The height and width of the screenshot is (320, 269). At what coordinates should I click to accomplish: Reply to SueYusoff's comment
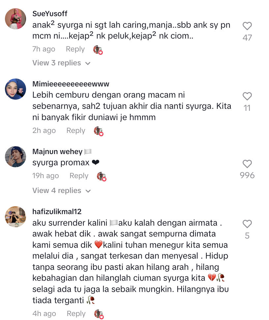[x=75, y=49]
